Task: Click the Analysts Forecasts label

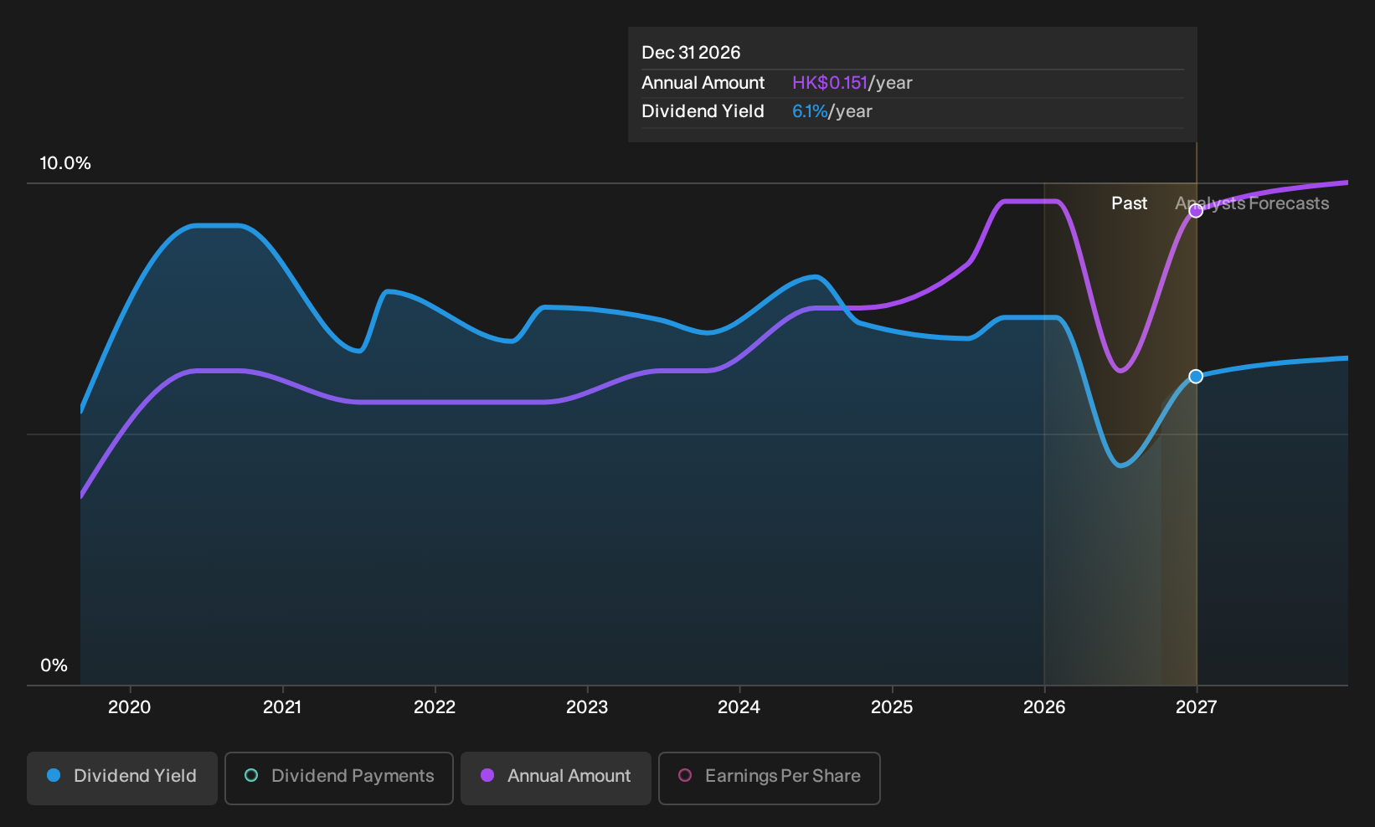Action: click(1252, 203)
